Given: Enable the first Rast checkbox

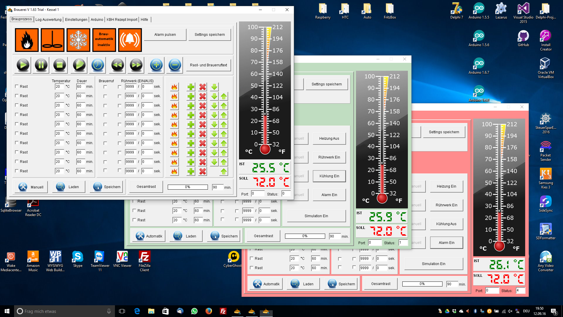Looking at the screenshot, I should click(x=17, y=86).
